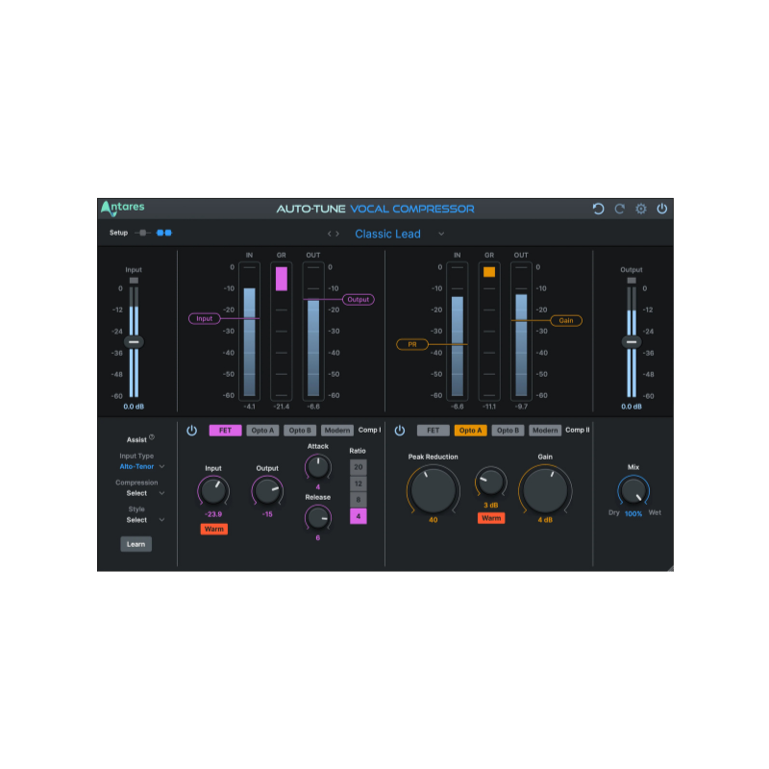Click the Output fader clip indicator
The width and height of the screenshot is (769, 769).
[632, 281]
